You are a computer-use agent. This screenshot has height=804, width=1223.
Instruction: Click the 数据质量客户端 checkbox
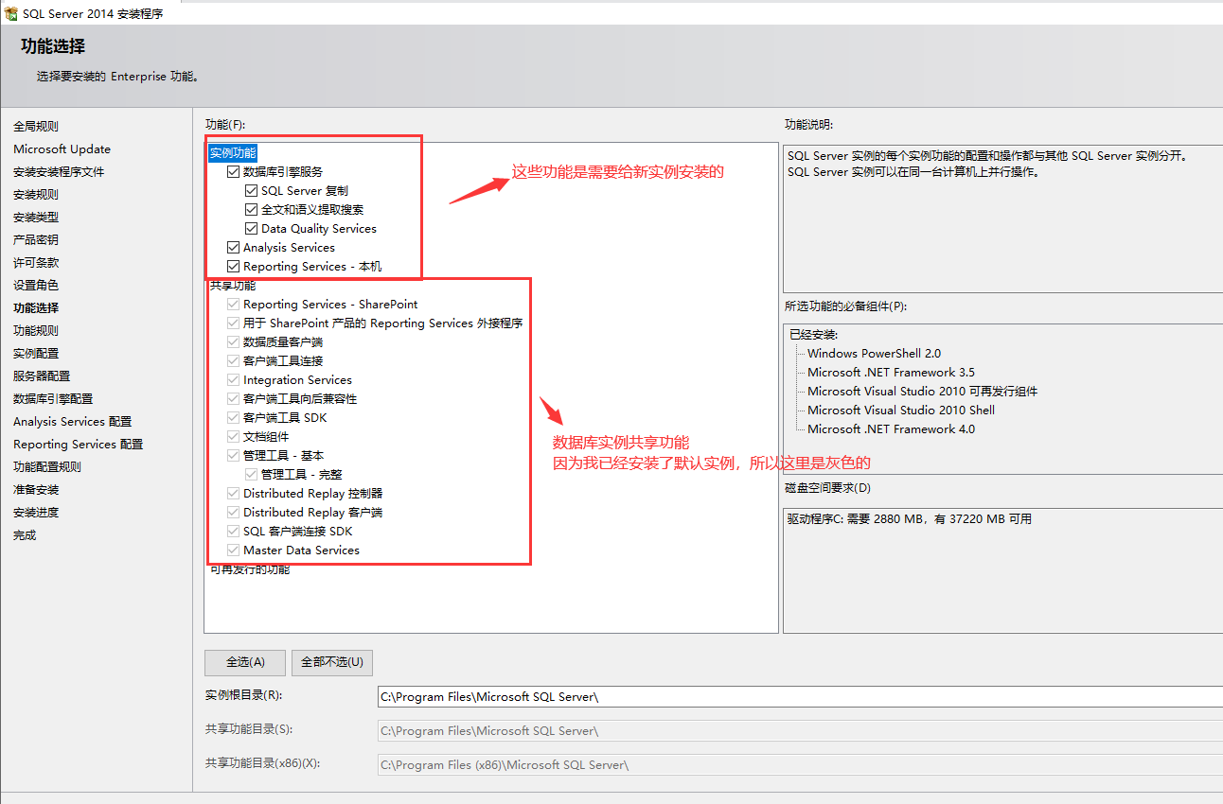point(233,342)
